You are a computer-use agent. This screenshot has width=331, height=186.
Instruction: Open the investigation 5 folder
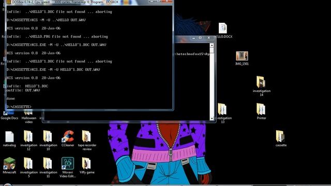click(28, 163)
